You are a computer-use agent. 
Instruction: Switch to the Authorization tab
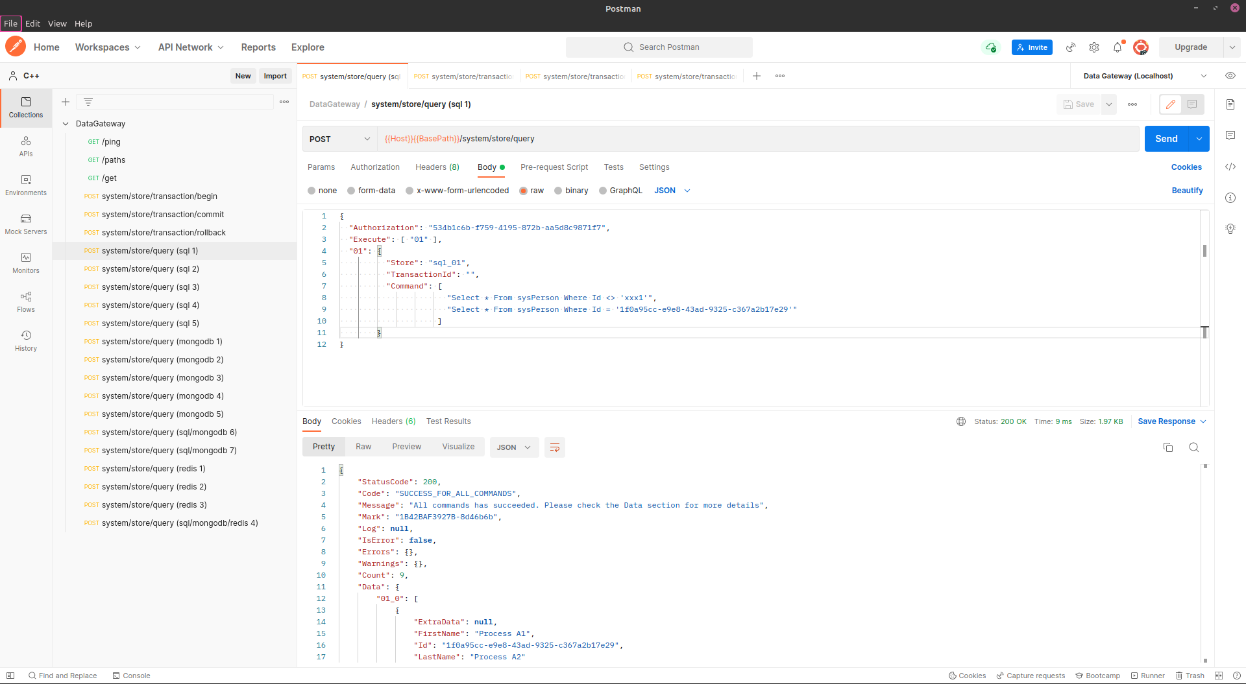pyautogui.click(x=375, y=167)
